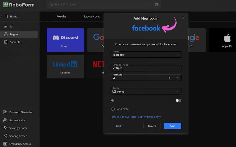Click the Add Note label
Image resolution: width=236 pixels, height=147 pixels.
click(x=123, y=109)
